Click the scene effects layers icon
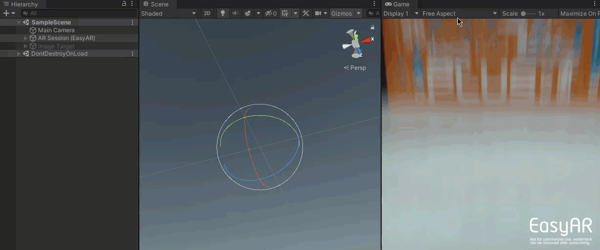The width and height of the screenshot is (600, 250). click(248, 14)
